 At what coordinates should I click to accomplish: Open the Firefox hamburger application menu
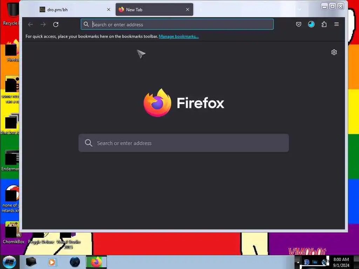tap(336, 24)
